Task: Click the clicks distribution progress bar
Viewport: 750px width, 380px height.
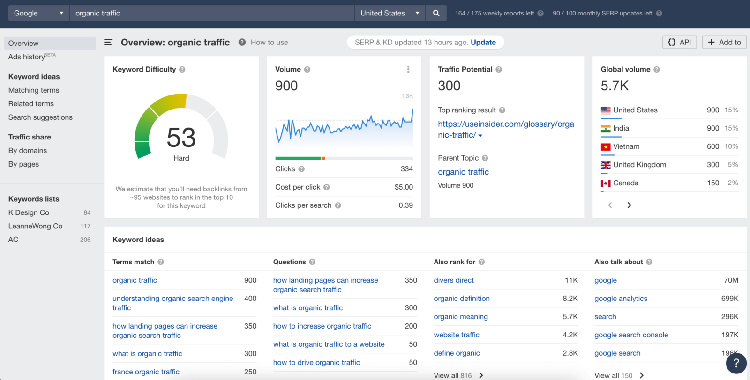Action: 344,158
